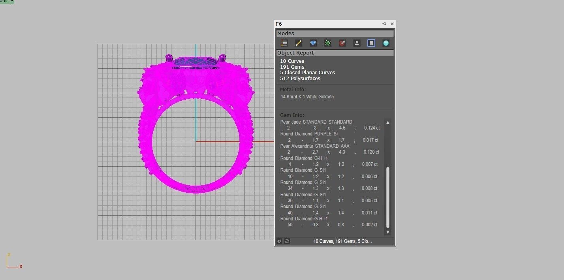Select the red target mode icon
This screenshot has width=564, height=280.
click(x=342, y=43)
